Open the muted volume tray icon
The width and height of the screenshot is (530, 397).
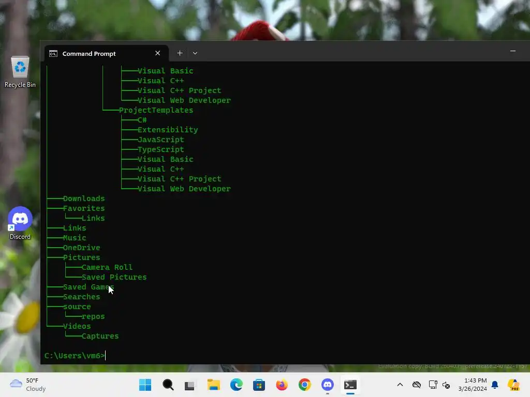pos(446,385)
